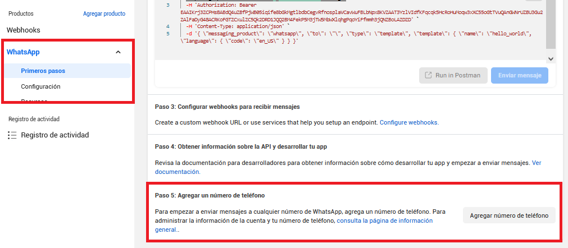Open the partially visible Recursos item
This screenshot has width=568, height=248.
(34, 100)
